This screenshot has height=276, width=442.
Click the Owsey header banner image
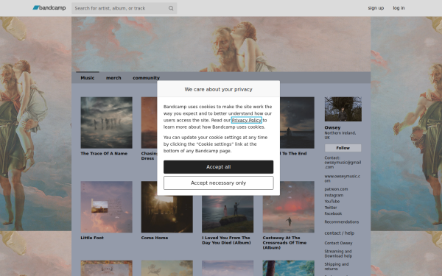[x=221, y=44]
